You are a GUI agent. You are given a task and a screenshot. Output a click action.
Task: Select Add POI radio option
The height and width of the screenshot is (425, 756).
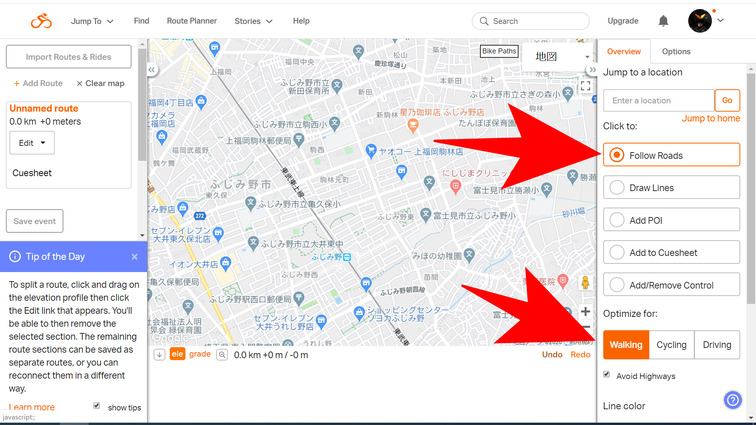click(x=617, y=220)
